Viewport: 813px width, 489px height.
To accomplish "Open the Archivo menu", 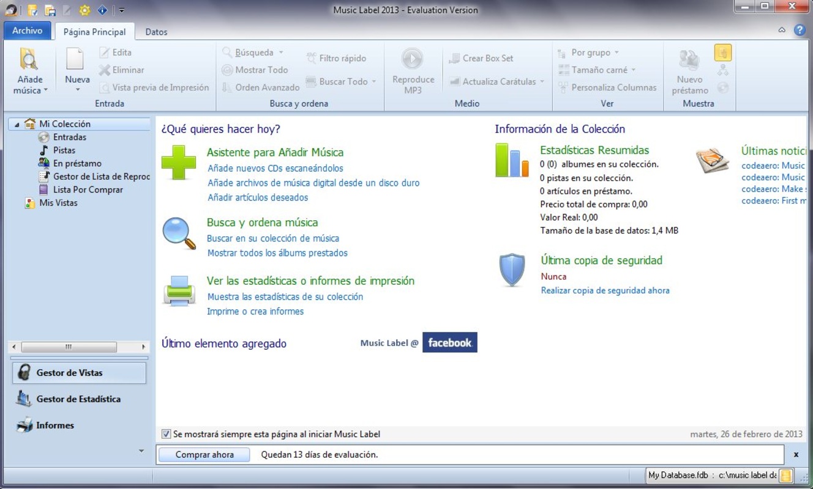I will 28,31.
